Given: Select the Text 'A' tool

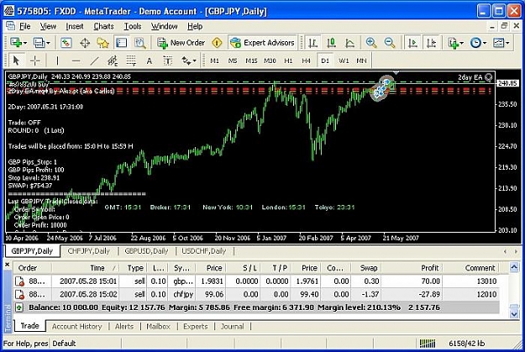Looking at the screenshot, I should (150, 60).
